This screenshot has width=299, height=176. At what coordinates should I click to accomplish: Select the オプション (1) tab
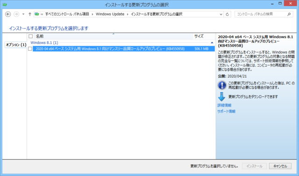tap(16, 45)
